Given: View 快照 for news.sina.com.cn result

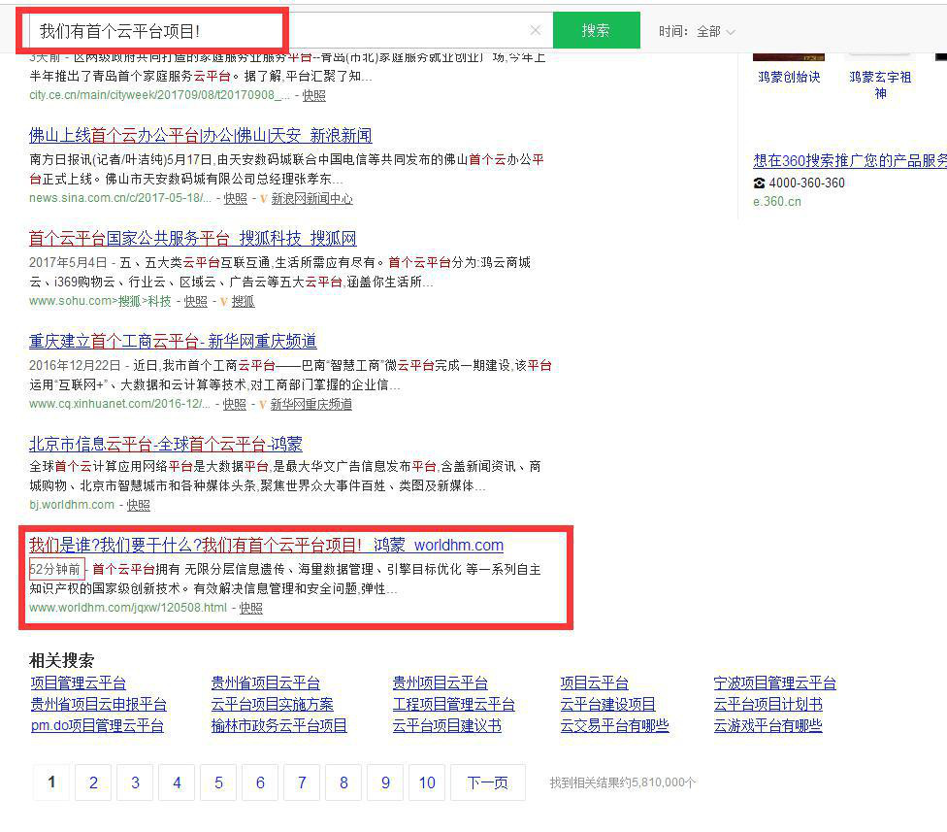Looking at the screenshot, I should 236,198.
